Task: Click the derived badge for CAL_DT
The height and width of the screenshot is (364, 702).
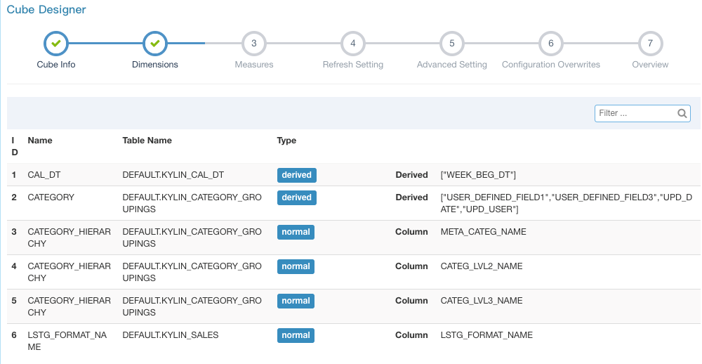Action: click(297, 175)
